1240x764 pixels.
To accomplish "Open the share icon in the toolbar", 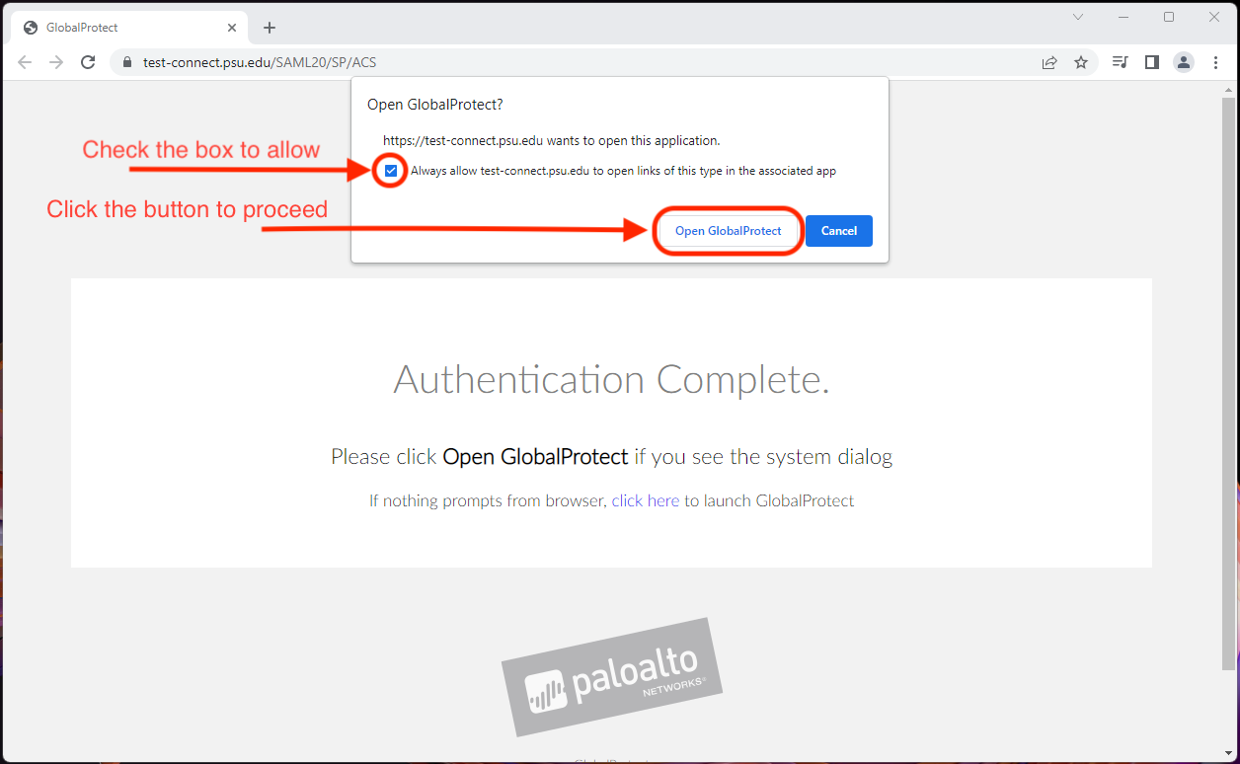I will point(1048,61).
